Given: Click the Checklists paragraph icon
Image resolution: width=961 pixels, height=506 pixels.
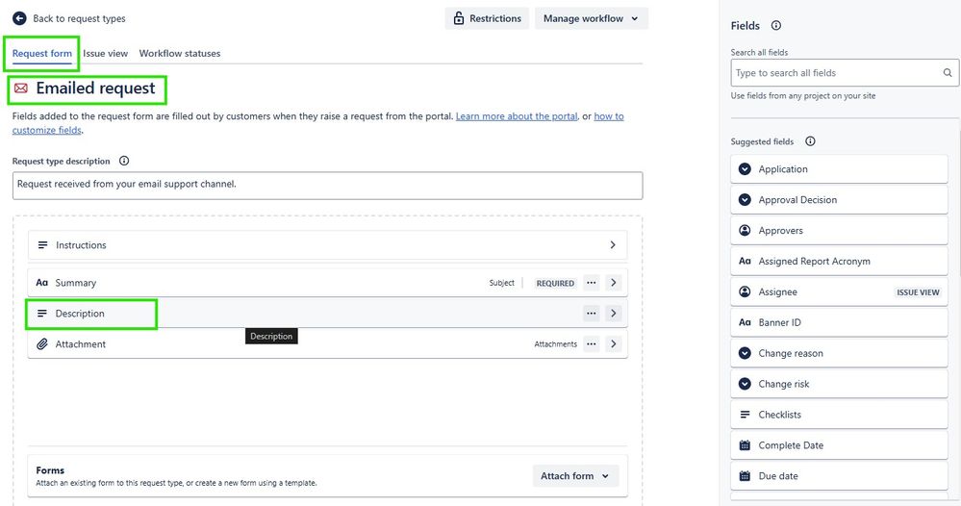Looking at the screenshot, I should (745, 415).
